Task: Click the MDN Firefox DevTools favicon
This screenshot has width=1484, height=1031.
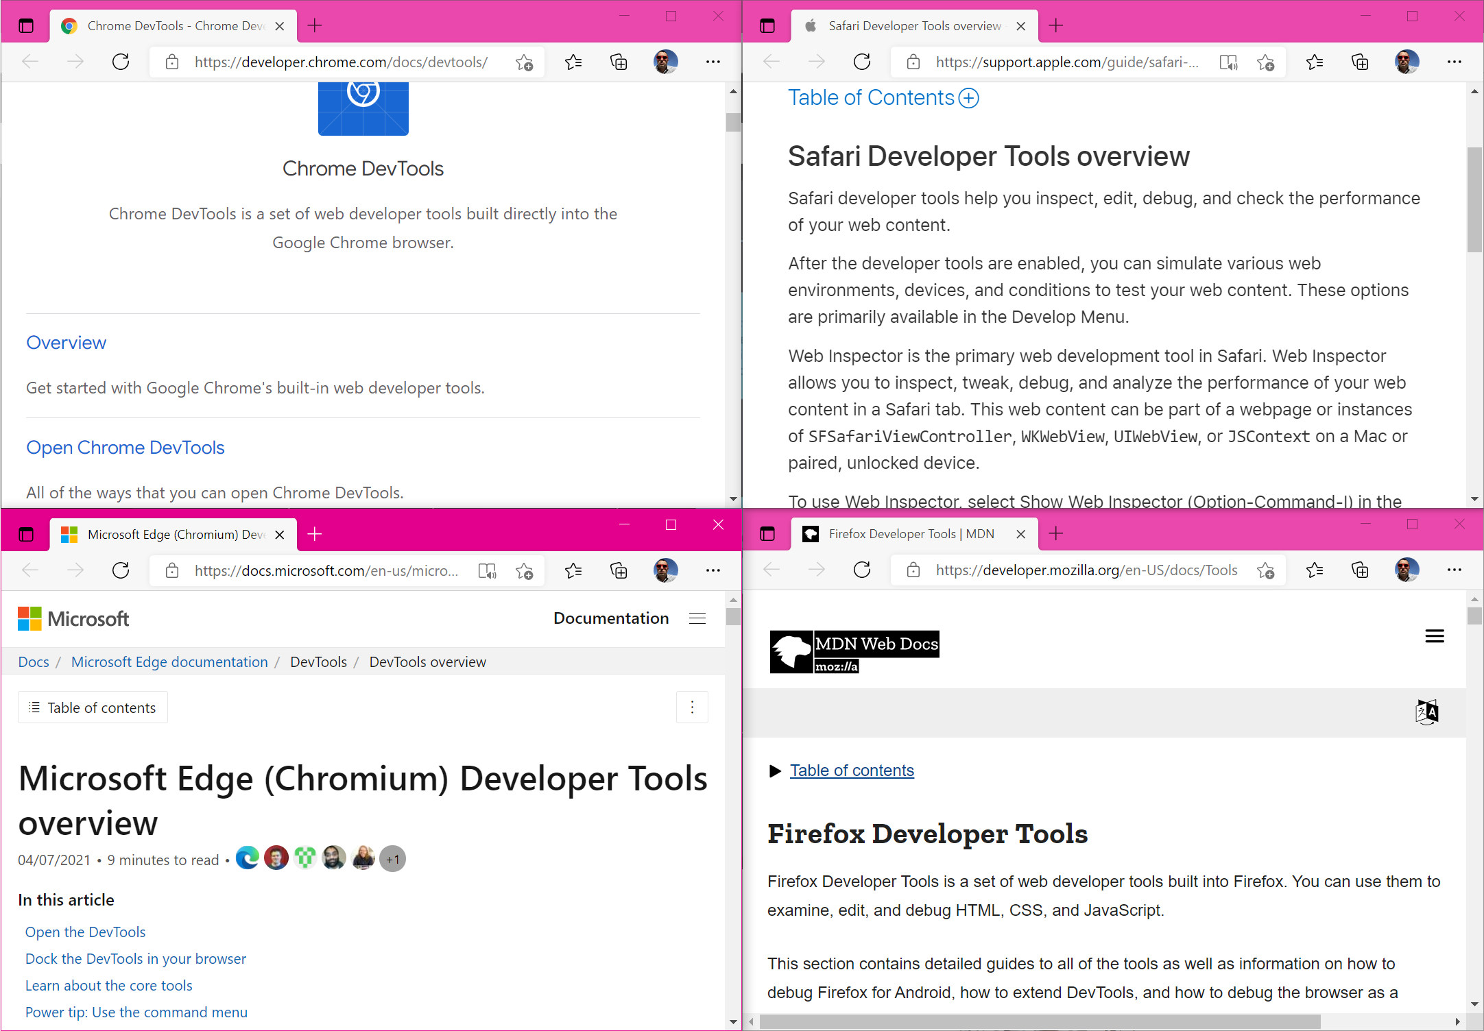Action: pyautogui.click(x=811, y=533)
